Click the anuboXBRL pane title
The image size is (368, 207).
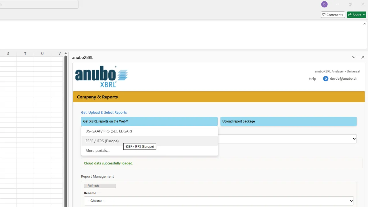pos(83,57)
